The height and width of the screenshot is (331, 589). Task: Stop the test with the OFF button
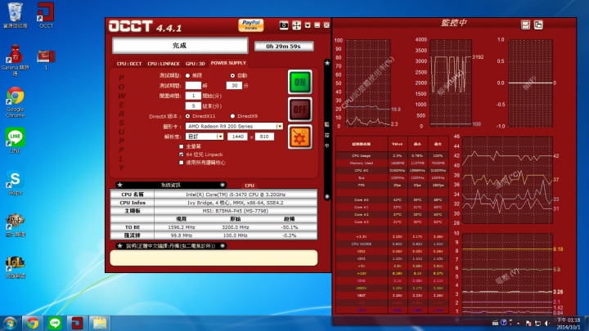[x=299, y=110]
